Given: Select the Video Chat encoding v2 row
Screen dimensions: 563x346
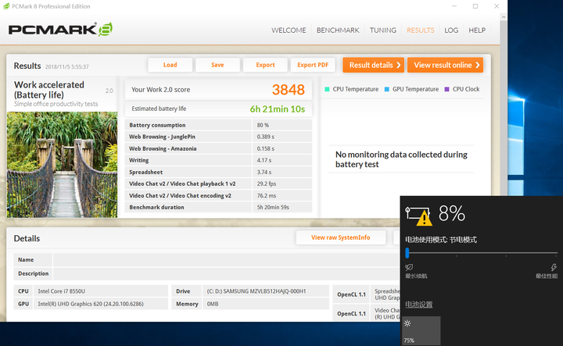Looking at the screenshot, I should coord(218,195).
